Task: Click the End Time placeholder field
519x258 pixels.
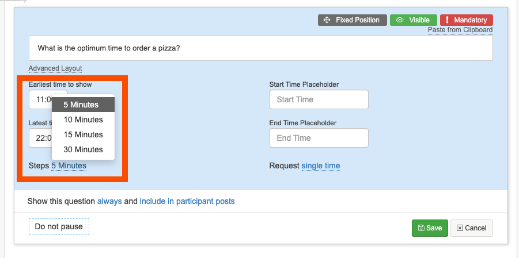Action: tap(319, 138)
